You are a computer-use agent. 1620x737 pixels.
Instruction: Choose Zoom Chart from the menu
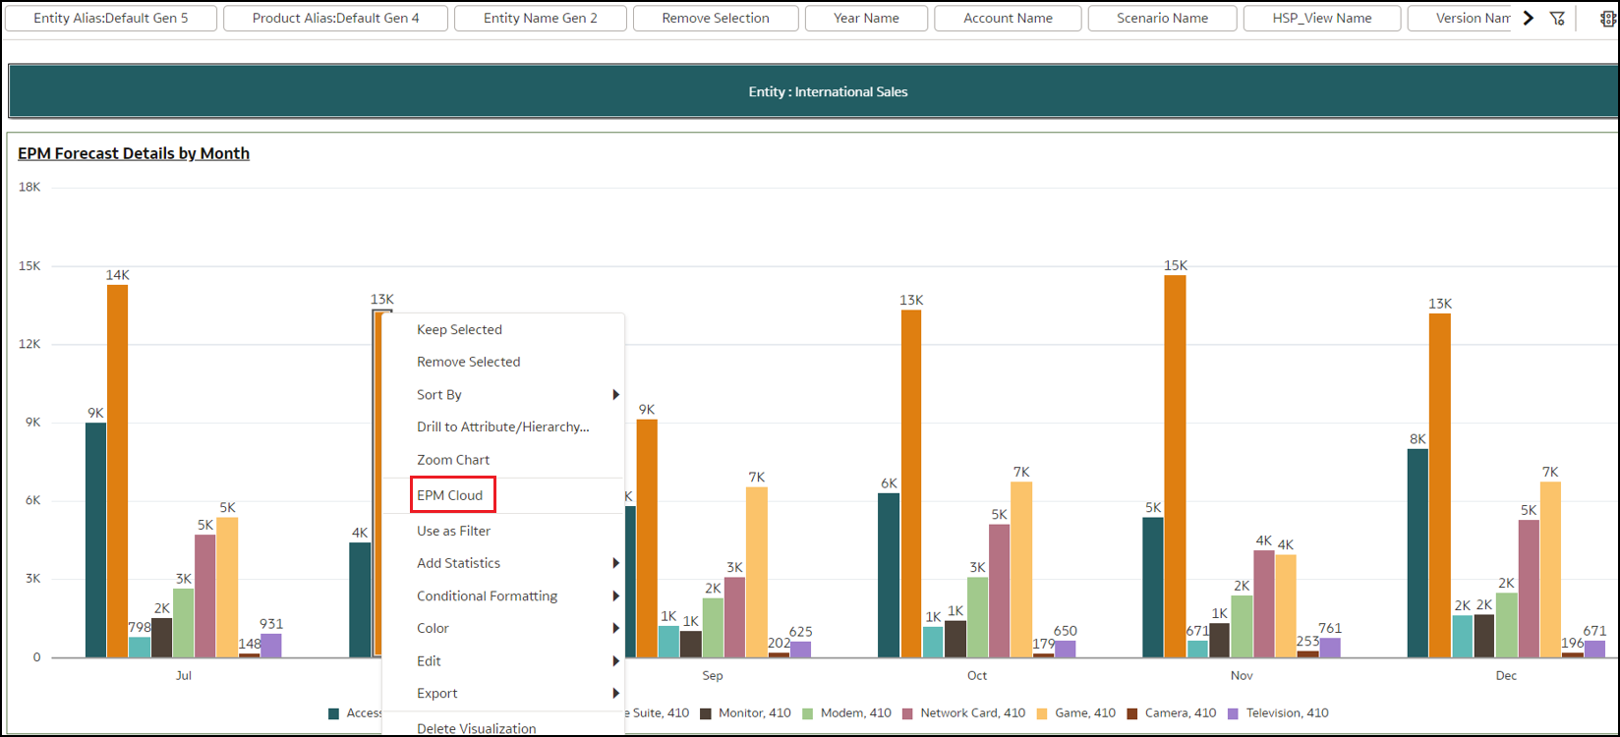pos(453,460)
